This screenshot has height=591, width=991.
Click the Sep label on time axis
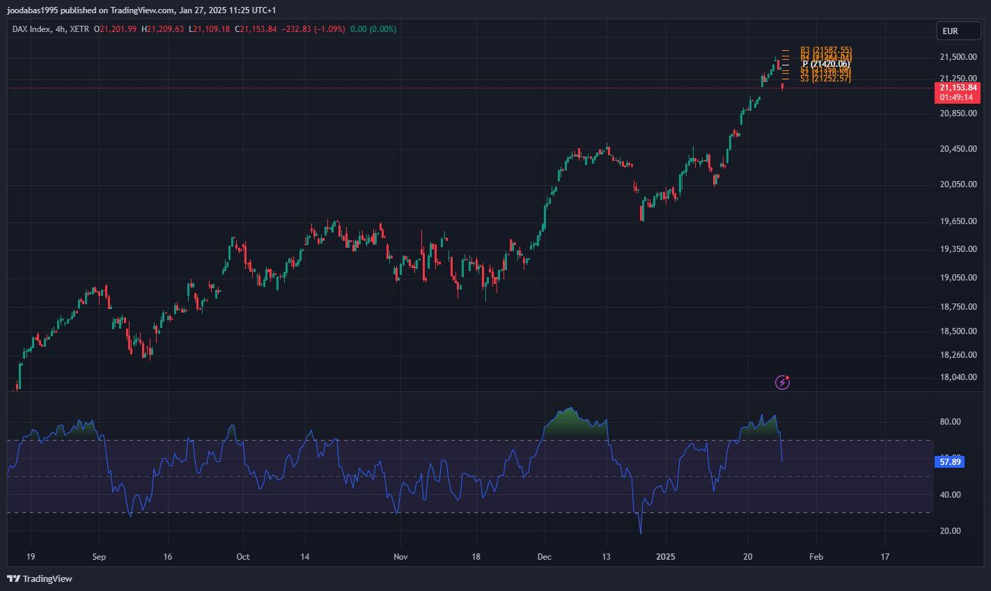point(99,557)
